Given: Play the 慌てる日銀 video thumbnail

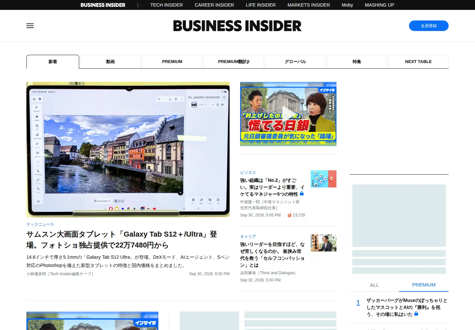Looking at the screenshot, I should click(288, 114).
